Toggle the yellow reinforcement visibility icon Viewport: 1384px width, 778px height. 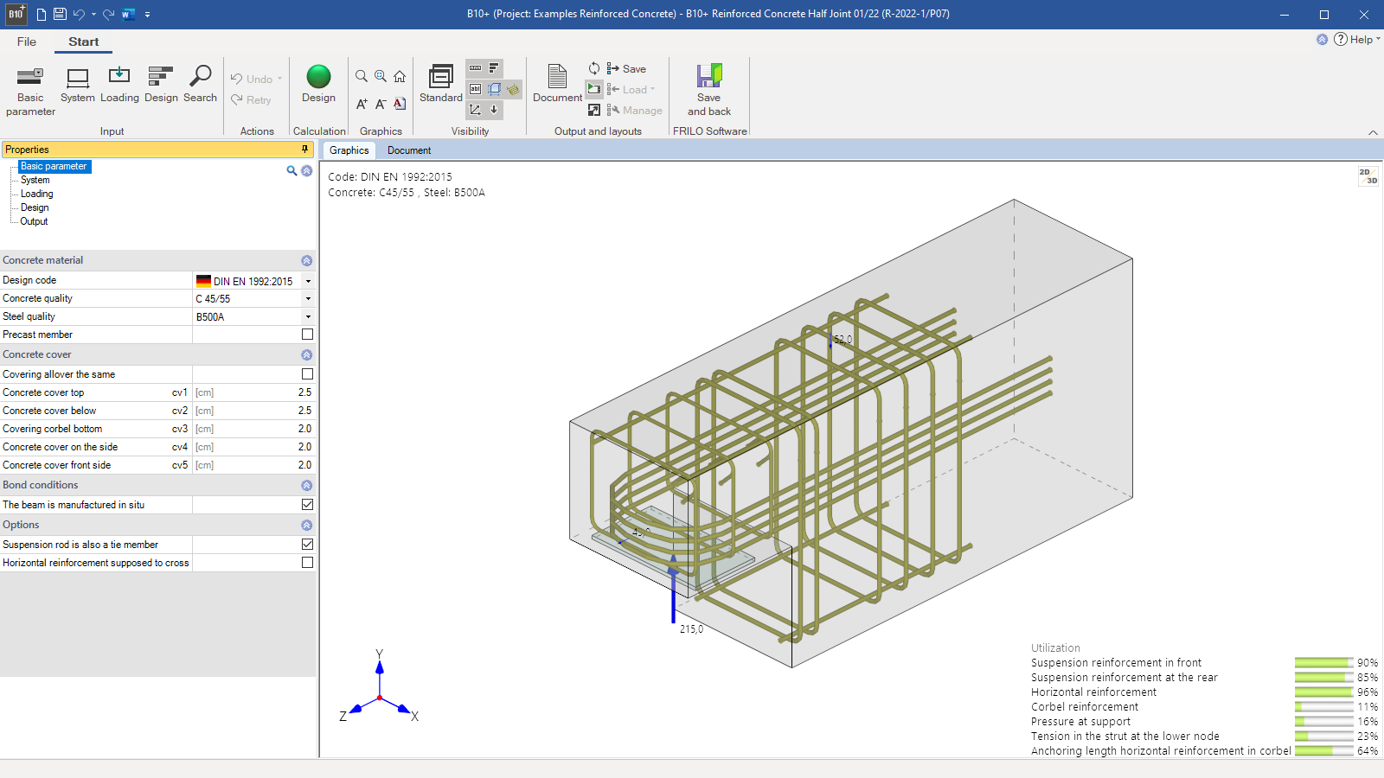[x=513, y=88]
